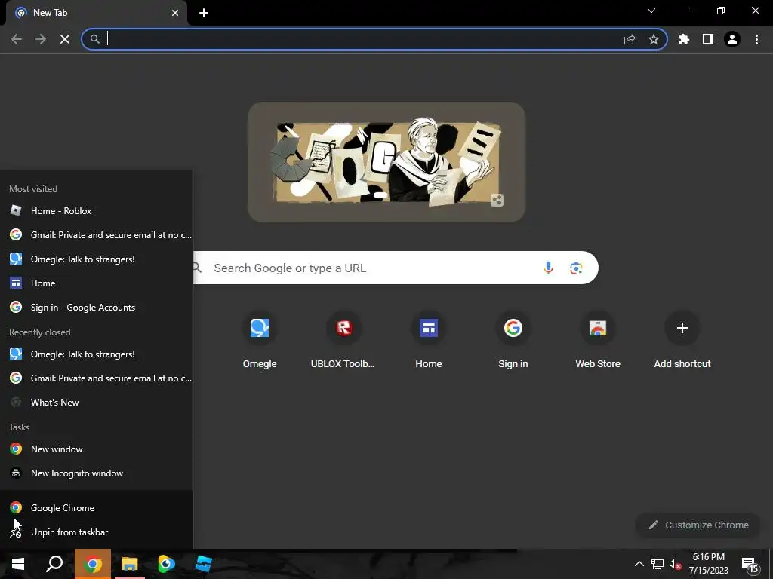
Task: Choose New Incognito window task
Action: (x=97, y=473)
